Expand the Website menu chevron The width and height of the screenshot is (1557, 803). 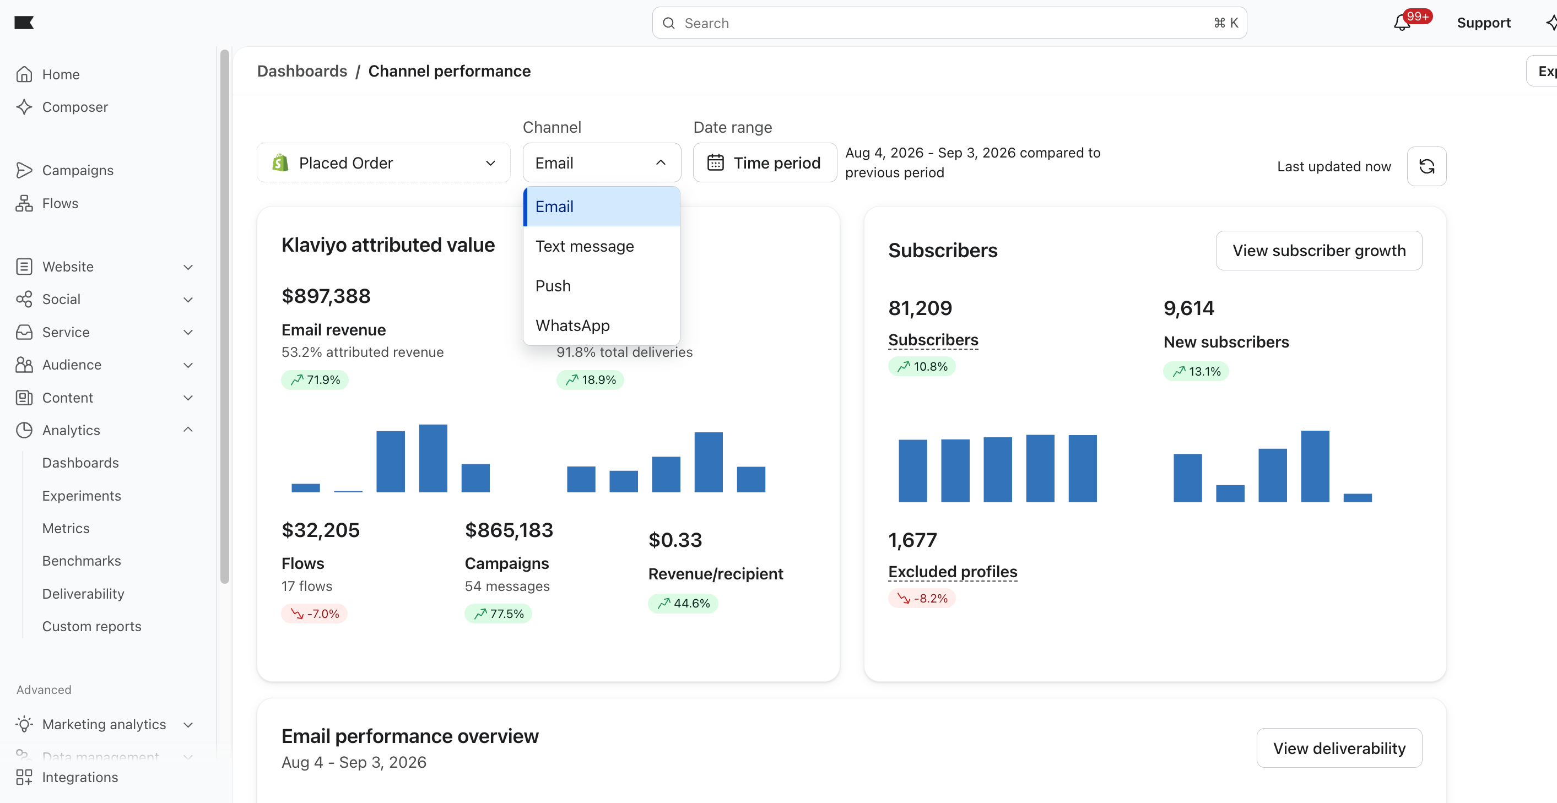(x=188, y=267)
